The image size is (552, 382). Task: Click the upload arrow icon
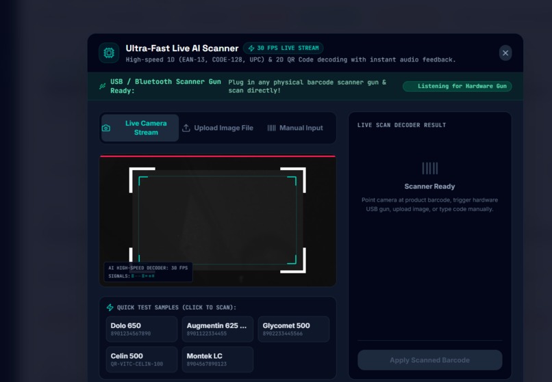186,128
